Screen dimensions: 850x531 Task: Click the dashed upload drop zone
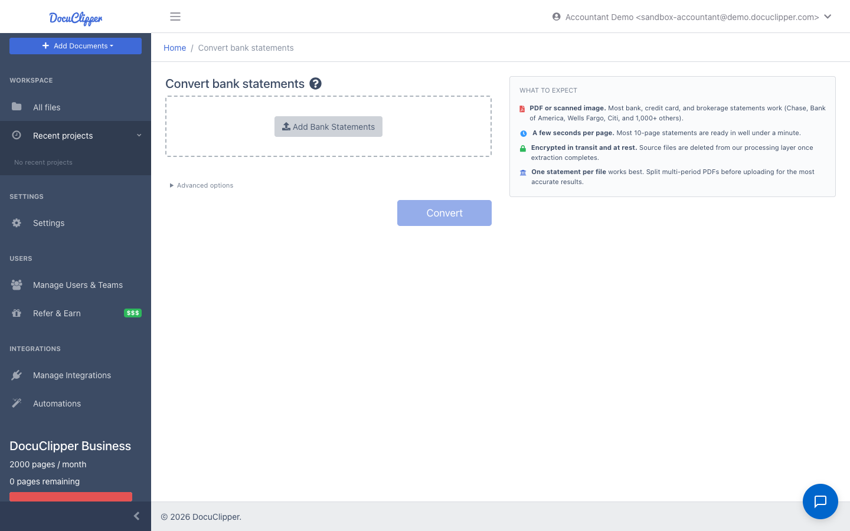pos(328,126)
